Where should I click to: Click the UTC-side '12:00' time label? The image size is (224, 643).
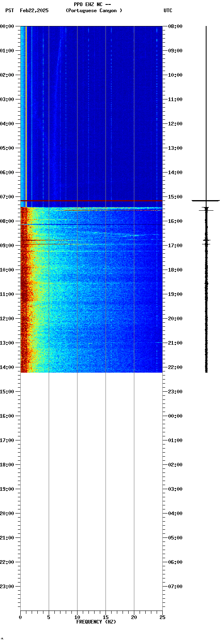175,124
